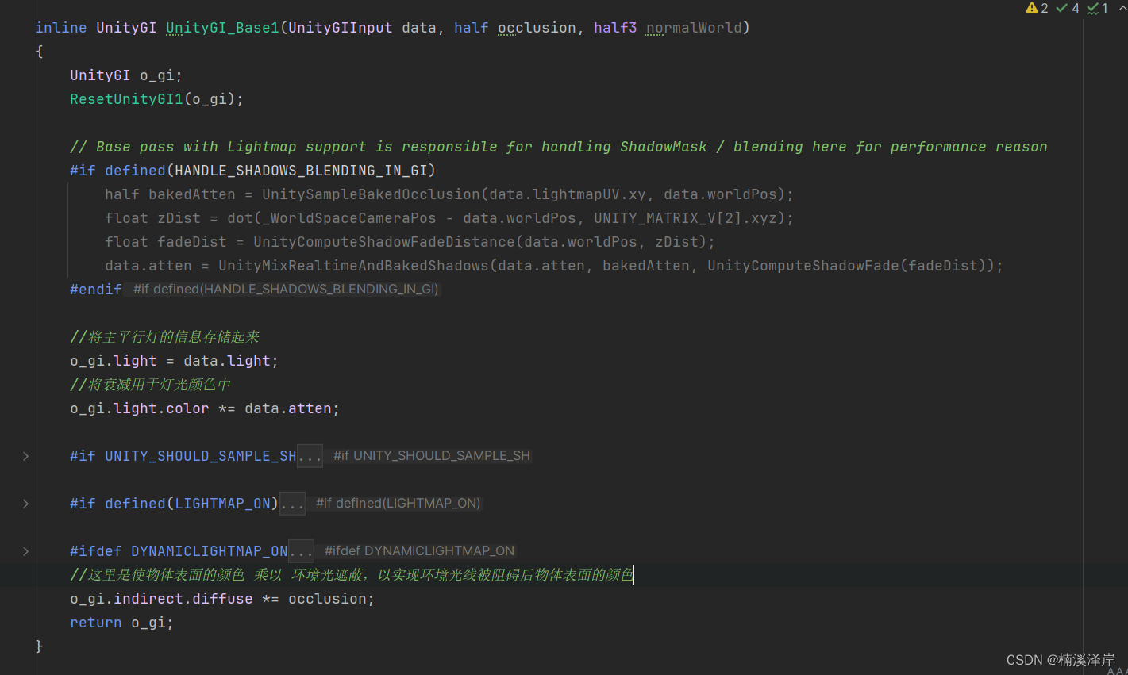Viewport: 1128px width, 675px height.
Task: Click the 'UnityGI o_gi;' declaration
Action: pos(126,75)
